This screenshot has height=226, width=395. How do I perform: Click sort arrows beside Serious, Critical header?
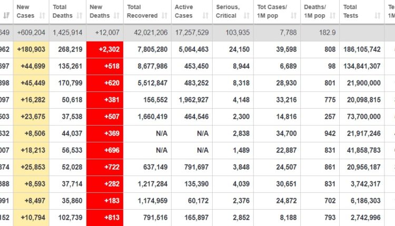[x=246, y=16]
